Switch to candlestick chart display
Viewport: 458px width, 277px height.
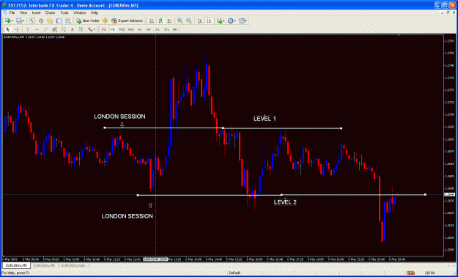(x=160, y=21)
